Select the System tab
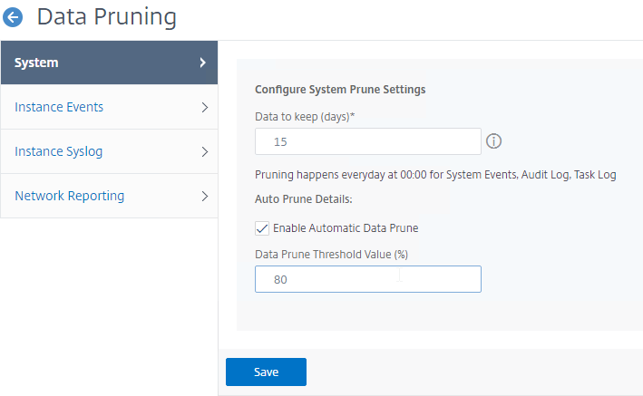The height and width of the screenshot is (396, 643). tap(109, 63)
